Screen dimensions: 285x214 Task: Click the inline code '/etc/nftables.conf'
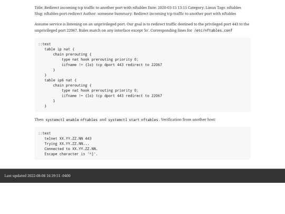(213, 31)
